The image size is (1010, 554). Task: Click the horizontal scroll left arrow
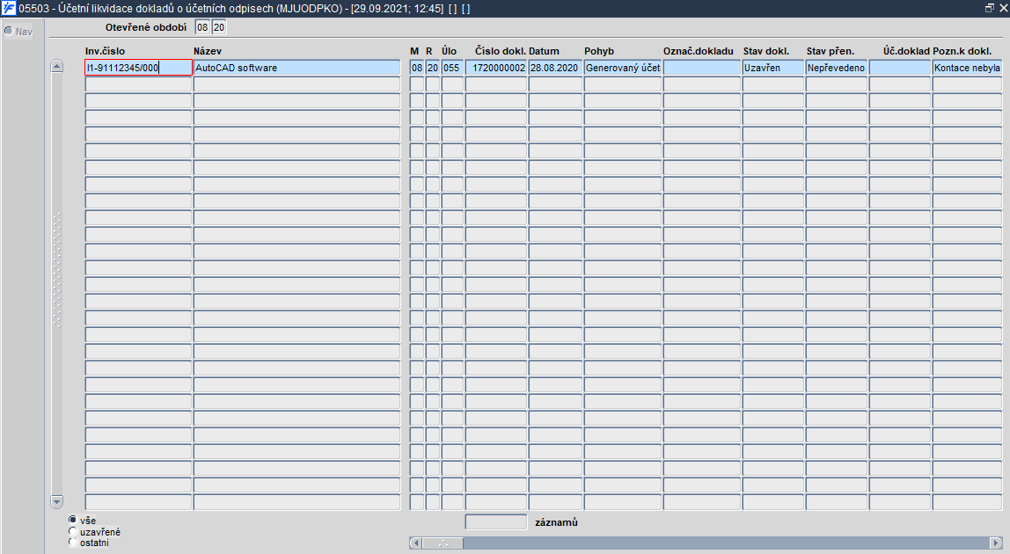415,543
